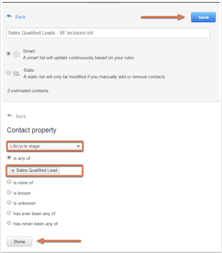Choose the 'is none of' radio option
This screenshot has width=222, height=253.
[x=9, y=182]
